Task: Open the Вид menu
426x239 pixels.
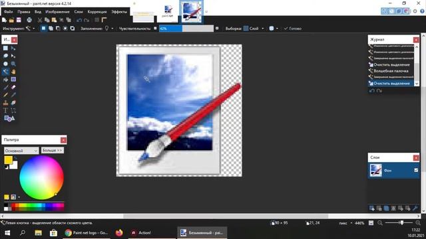Action: pyautogui.click(x=38, y=12)
